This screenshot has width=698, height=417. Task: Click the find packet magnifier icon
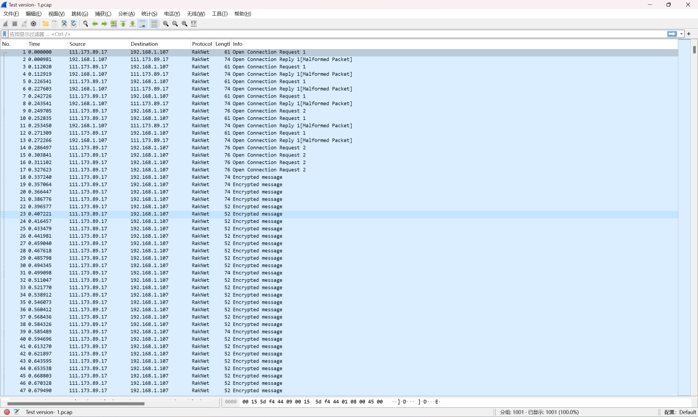click(x=86, y=24)
